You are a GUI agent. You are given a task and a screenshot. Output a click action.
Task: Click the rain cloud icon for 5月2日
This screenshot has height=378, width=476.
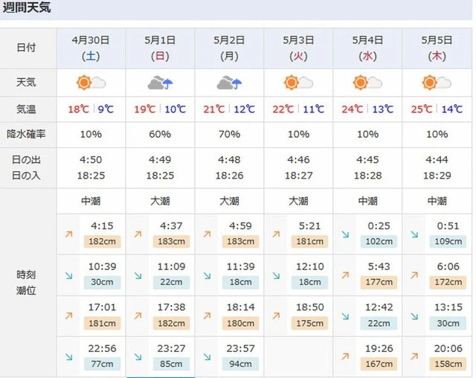[x=229, y=83]
